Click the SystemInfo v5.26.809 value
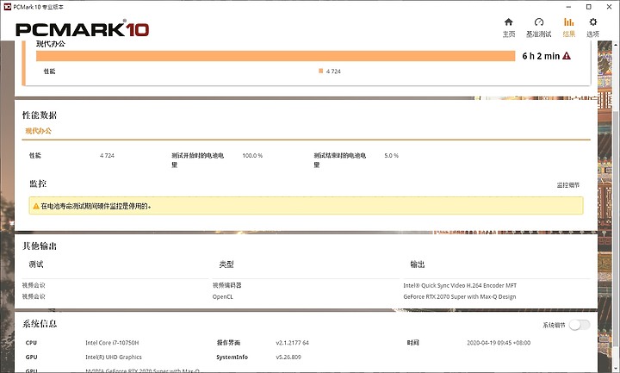 (288, 357)
